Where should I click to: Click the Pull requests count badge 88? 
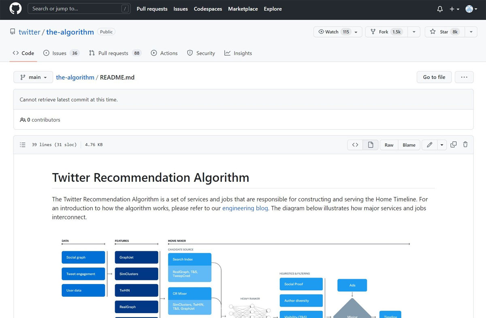[137, 53]
